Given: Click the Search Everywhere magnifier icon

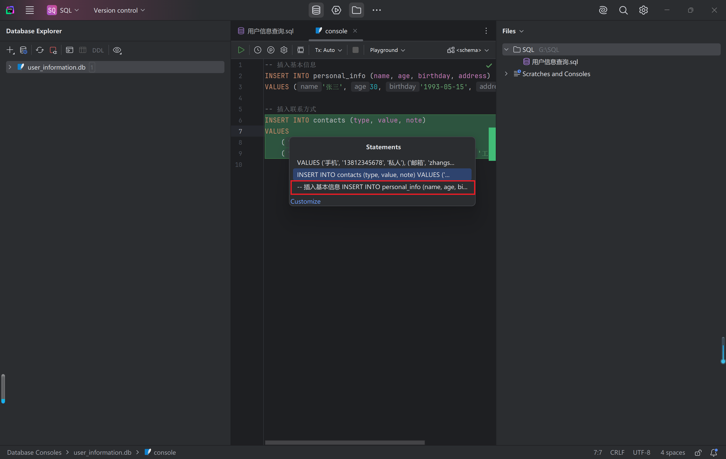Looking at the screenshot, I should 623,10.
